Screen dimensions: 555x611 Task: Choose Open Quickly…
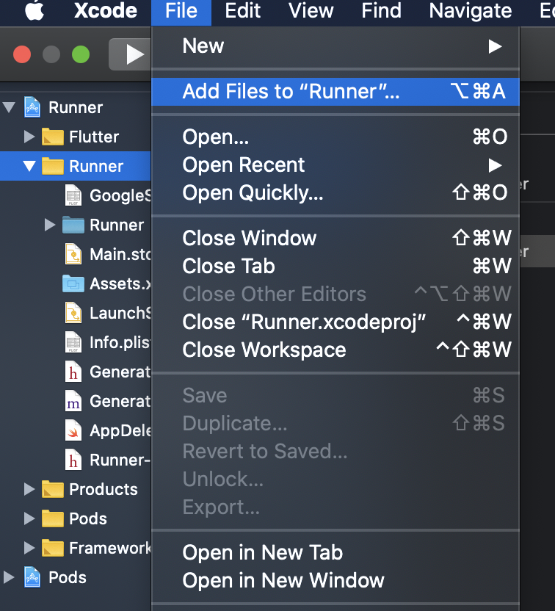click(335, 193)
